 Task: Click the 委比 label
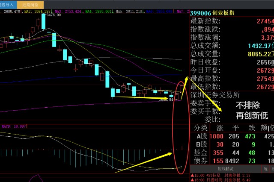212,120
